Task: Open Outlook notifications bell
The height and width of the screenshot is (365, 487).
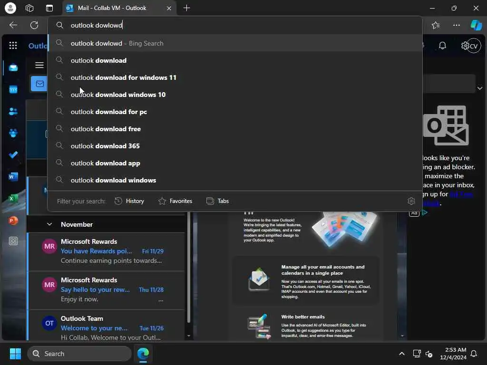Action: pos(442,46)
